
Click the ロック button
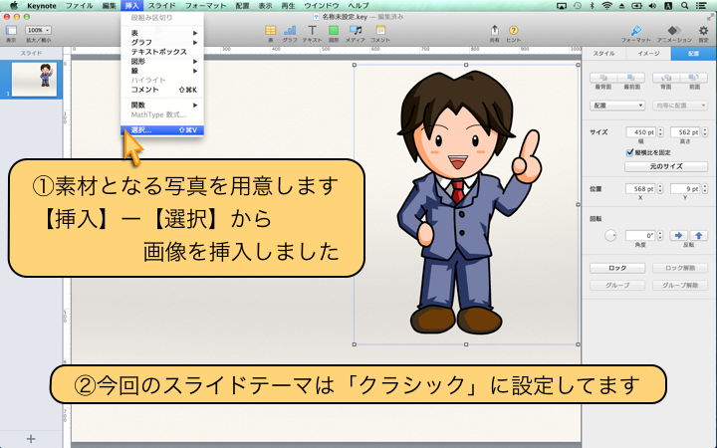point(617,268)
